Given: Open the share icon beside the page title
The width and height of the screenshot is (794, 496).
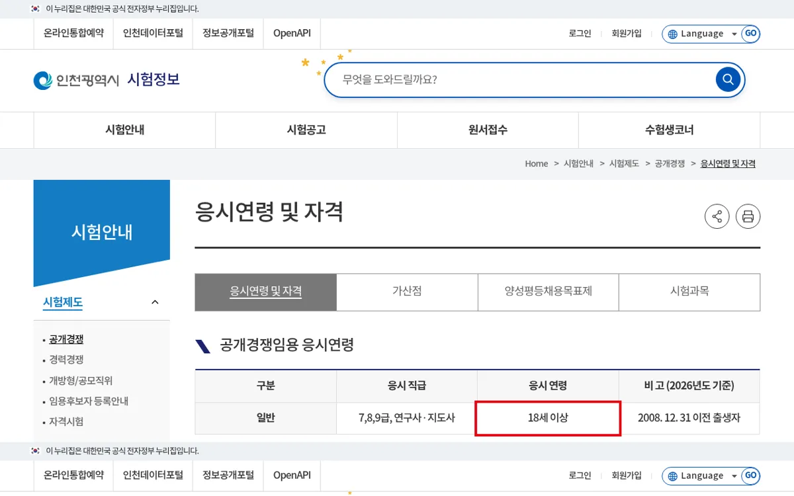Looking at the screenshot, I should click(717, 216).
